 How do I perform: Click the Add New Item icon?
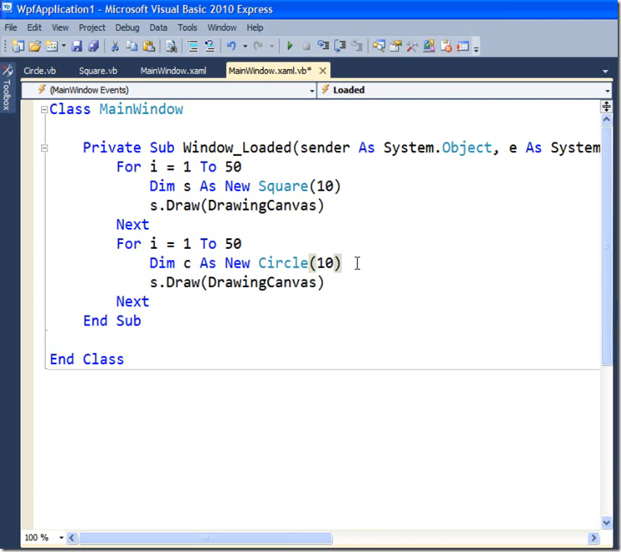[x=52, y=47]
